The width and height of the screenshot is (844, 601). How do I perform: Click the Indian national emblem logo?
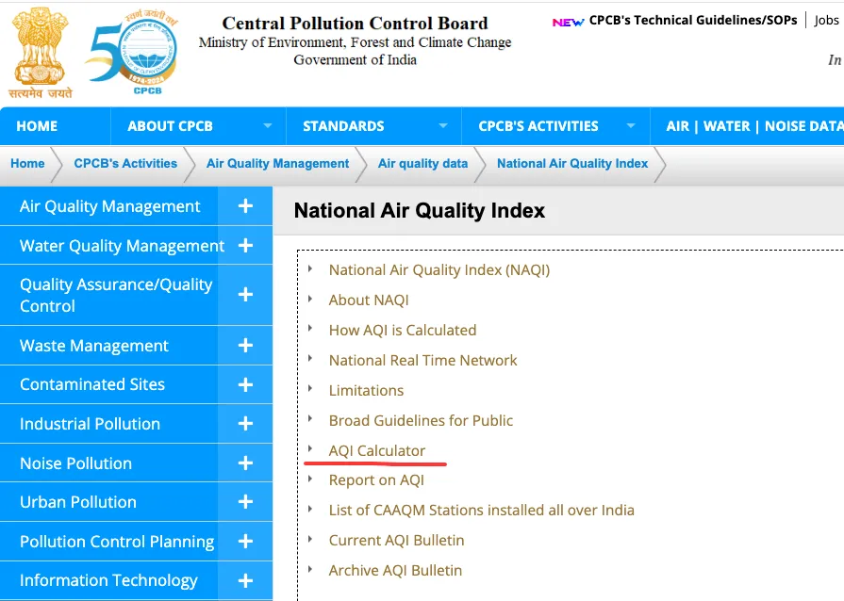pos(41,52)
